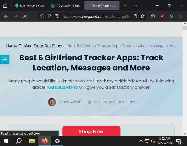Show hidden system tray icons

141,141
